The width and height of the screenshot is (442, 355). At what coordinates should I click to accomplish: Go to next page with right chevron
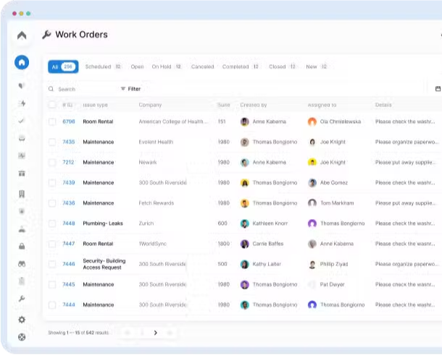(155, 333)
